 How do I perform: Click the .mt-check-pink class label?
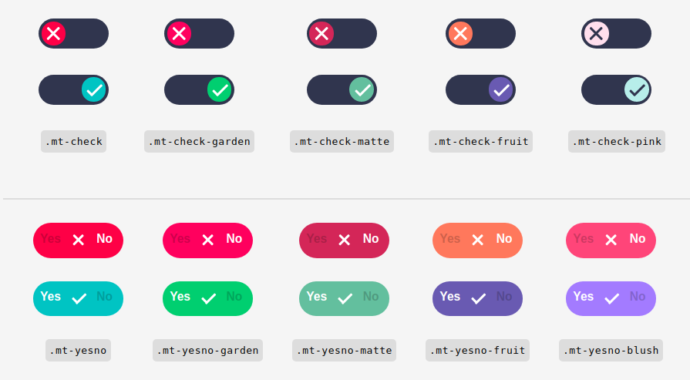[x=617, y=142]
